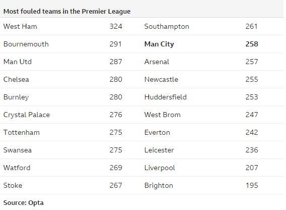Click the Source: Opta credit text
The image size is (286, 210).
point(24,203)
